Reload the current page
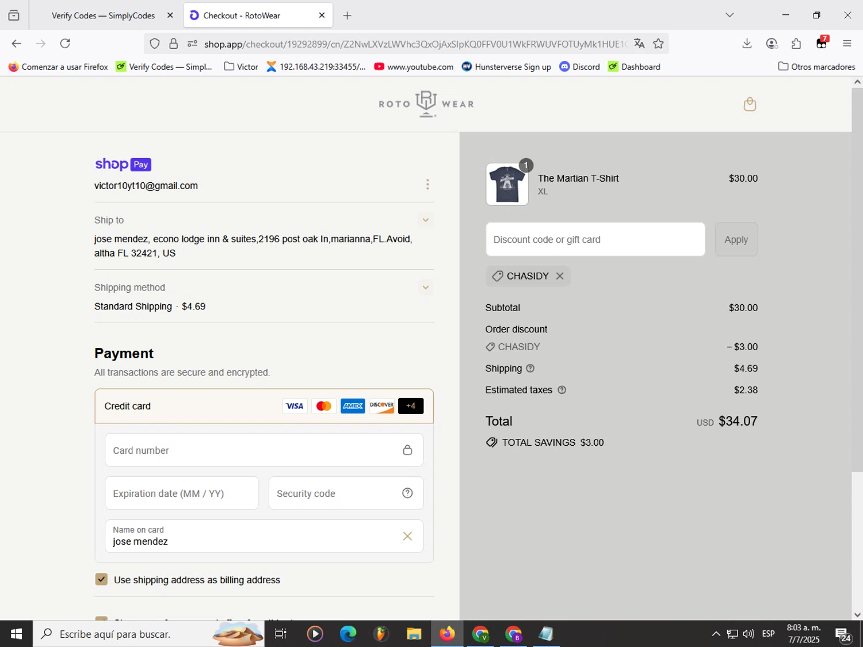The image size is (863, 647). (x=65, y=44)
